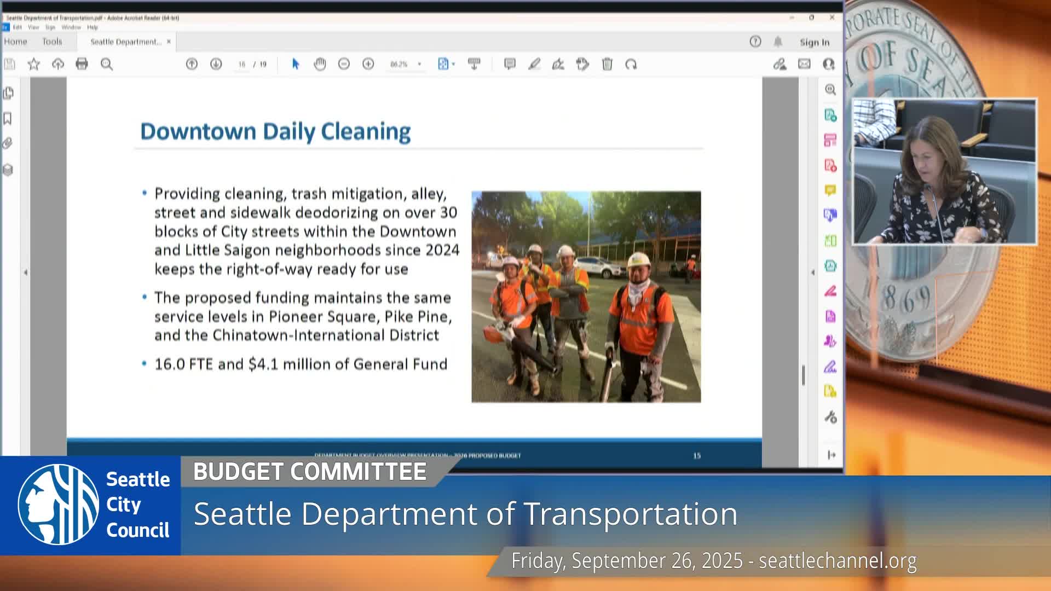Switch to the Home tab

tap(15, 42)
